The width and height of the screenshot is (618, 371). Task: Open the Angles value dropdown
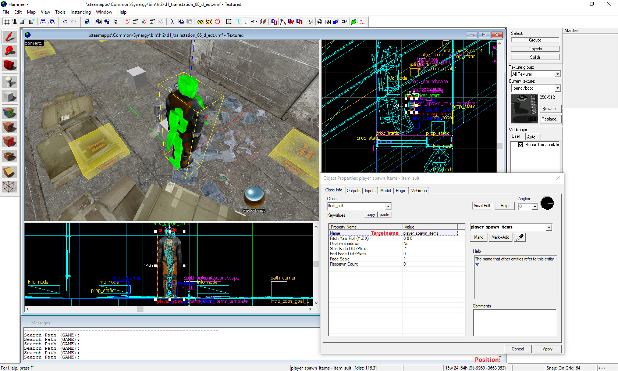tap(535, 207)
